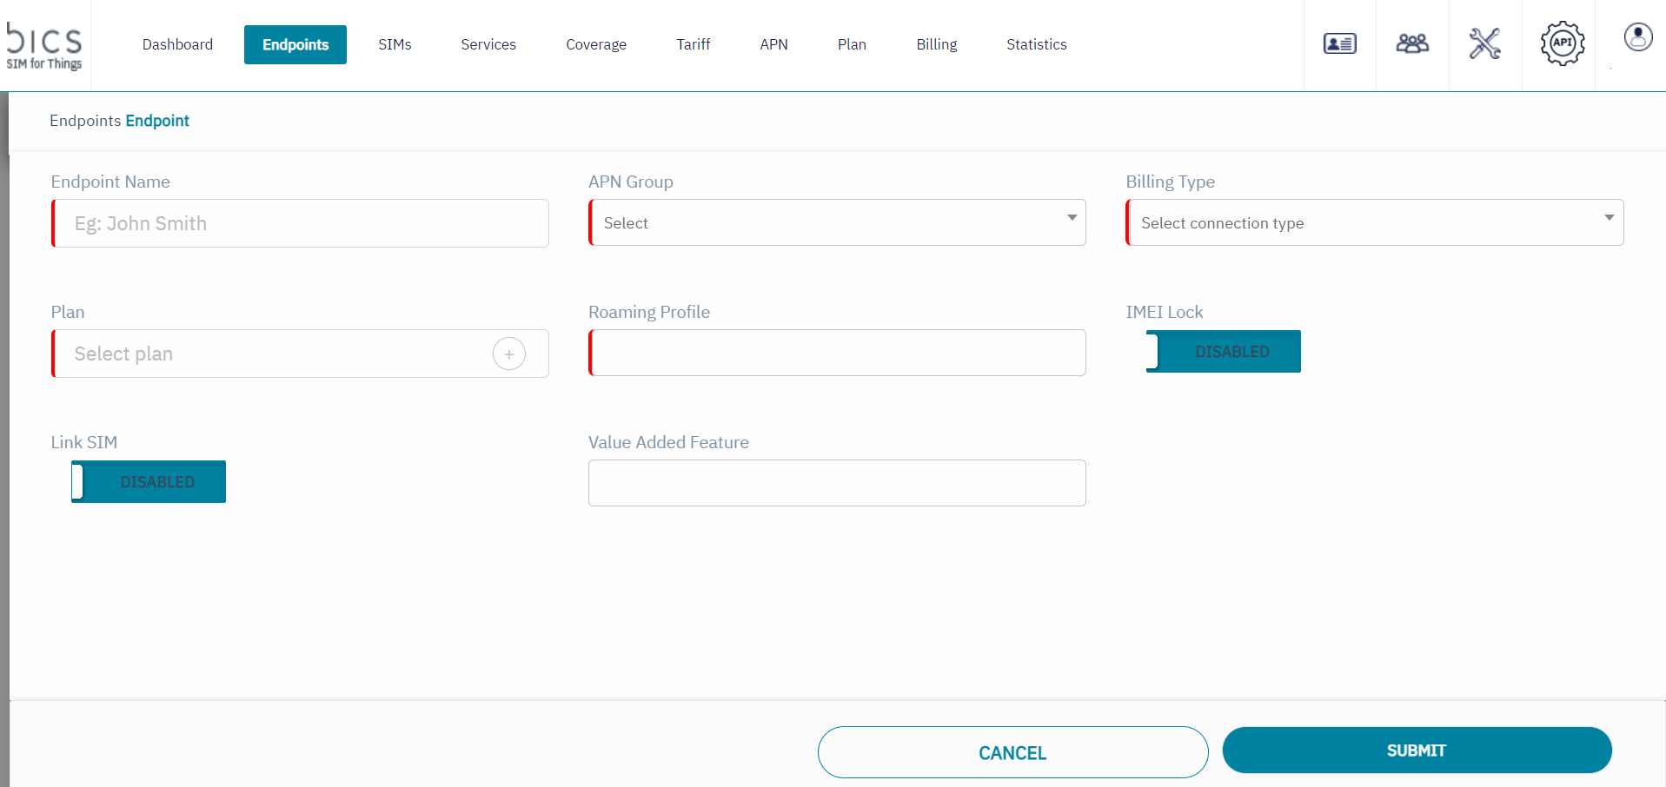Enable the Link SIM toggle
The image size is (1666, 787).
[x=149, y=482]
